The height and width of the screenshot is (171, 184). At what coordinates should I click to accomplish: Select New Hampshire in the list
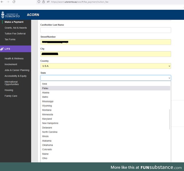click(x=106, y=123)
